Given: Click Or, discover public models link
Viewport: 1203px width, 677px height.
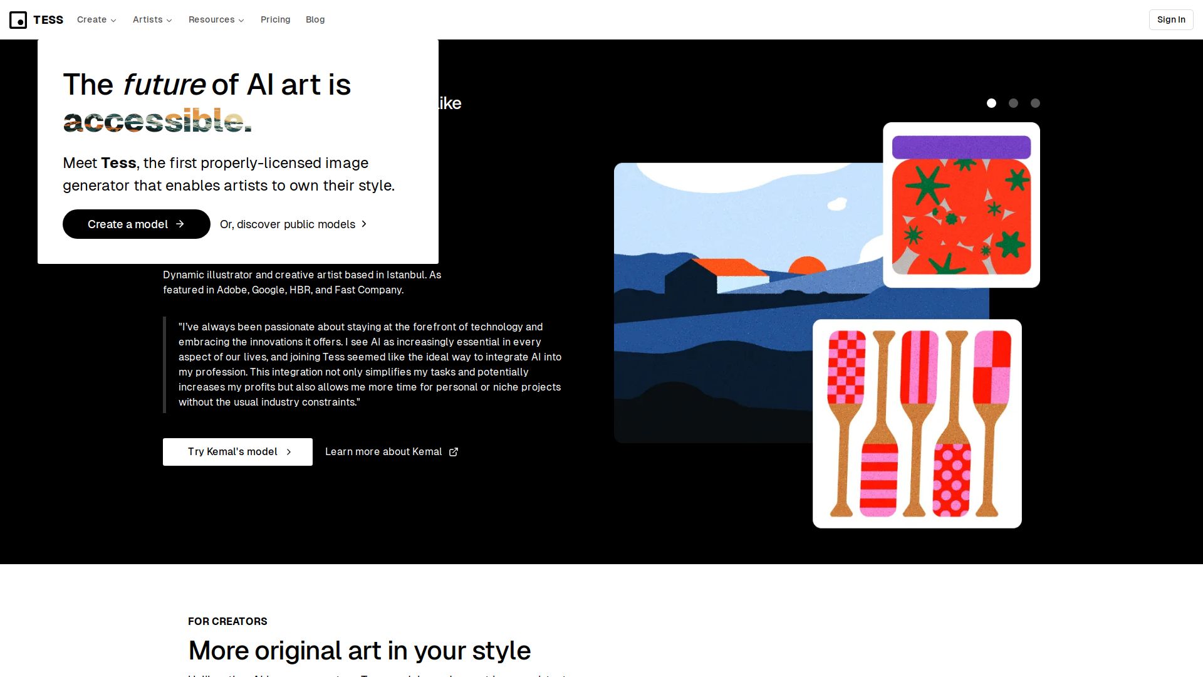Looking at the screenshot, I should [288, 224].
